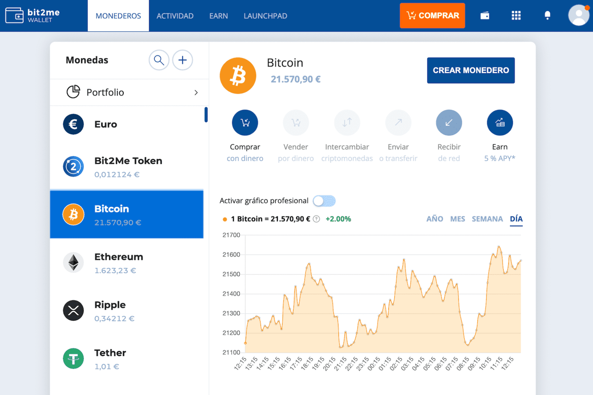Click the large Bitcoin logo in detail panel
The image size is (593, 395).
coord(238,76)
